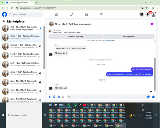Open the Cmb conversation
This screenshot has height=128, width=160.
click(22, 28)
